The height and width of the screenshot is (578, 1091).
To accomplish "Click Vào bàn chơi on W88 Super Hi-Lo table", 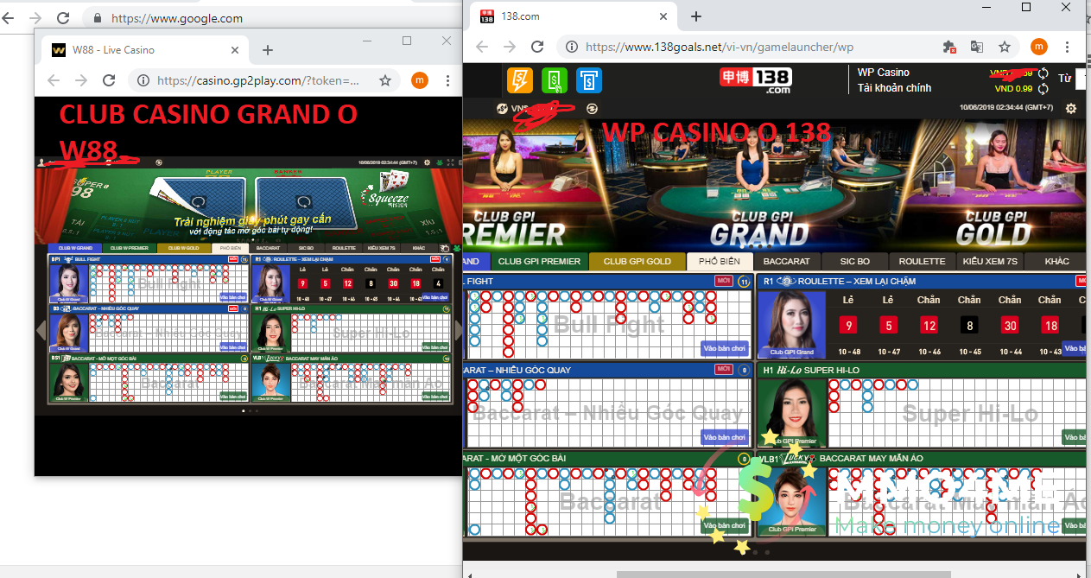I will [435, 346].
